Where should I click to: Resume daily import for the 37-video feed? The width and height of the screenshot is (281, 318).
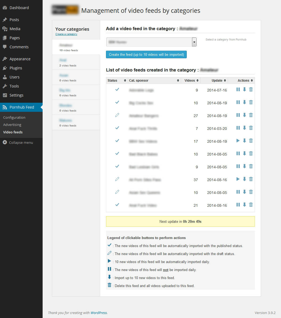[x=238, y=179]
